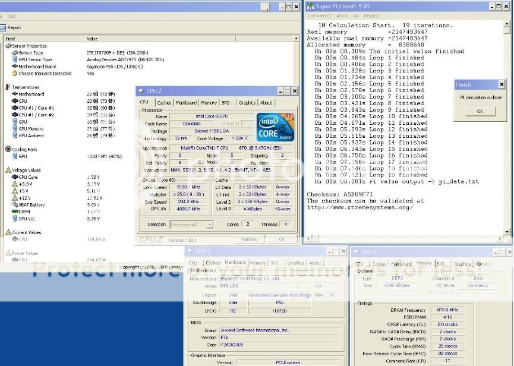Click the GPU Vcc voltage icon

click(x=15, y=219)
